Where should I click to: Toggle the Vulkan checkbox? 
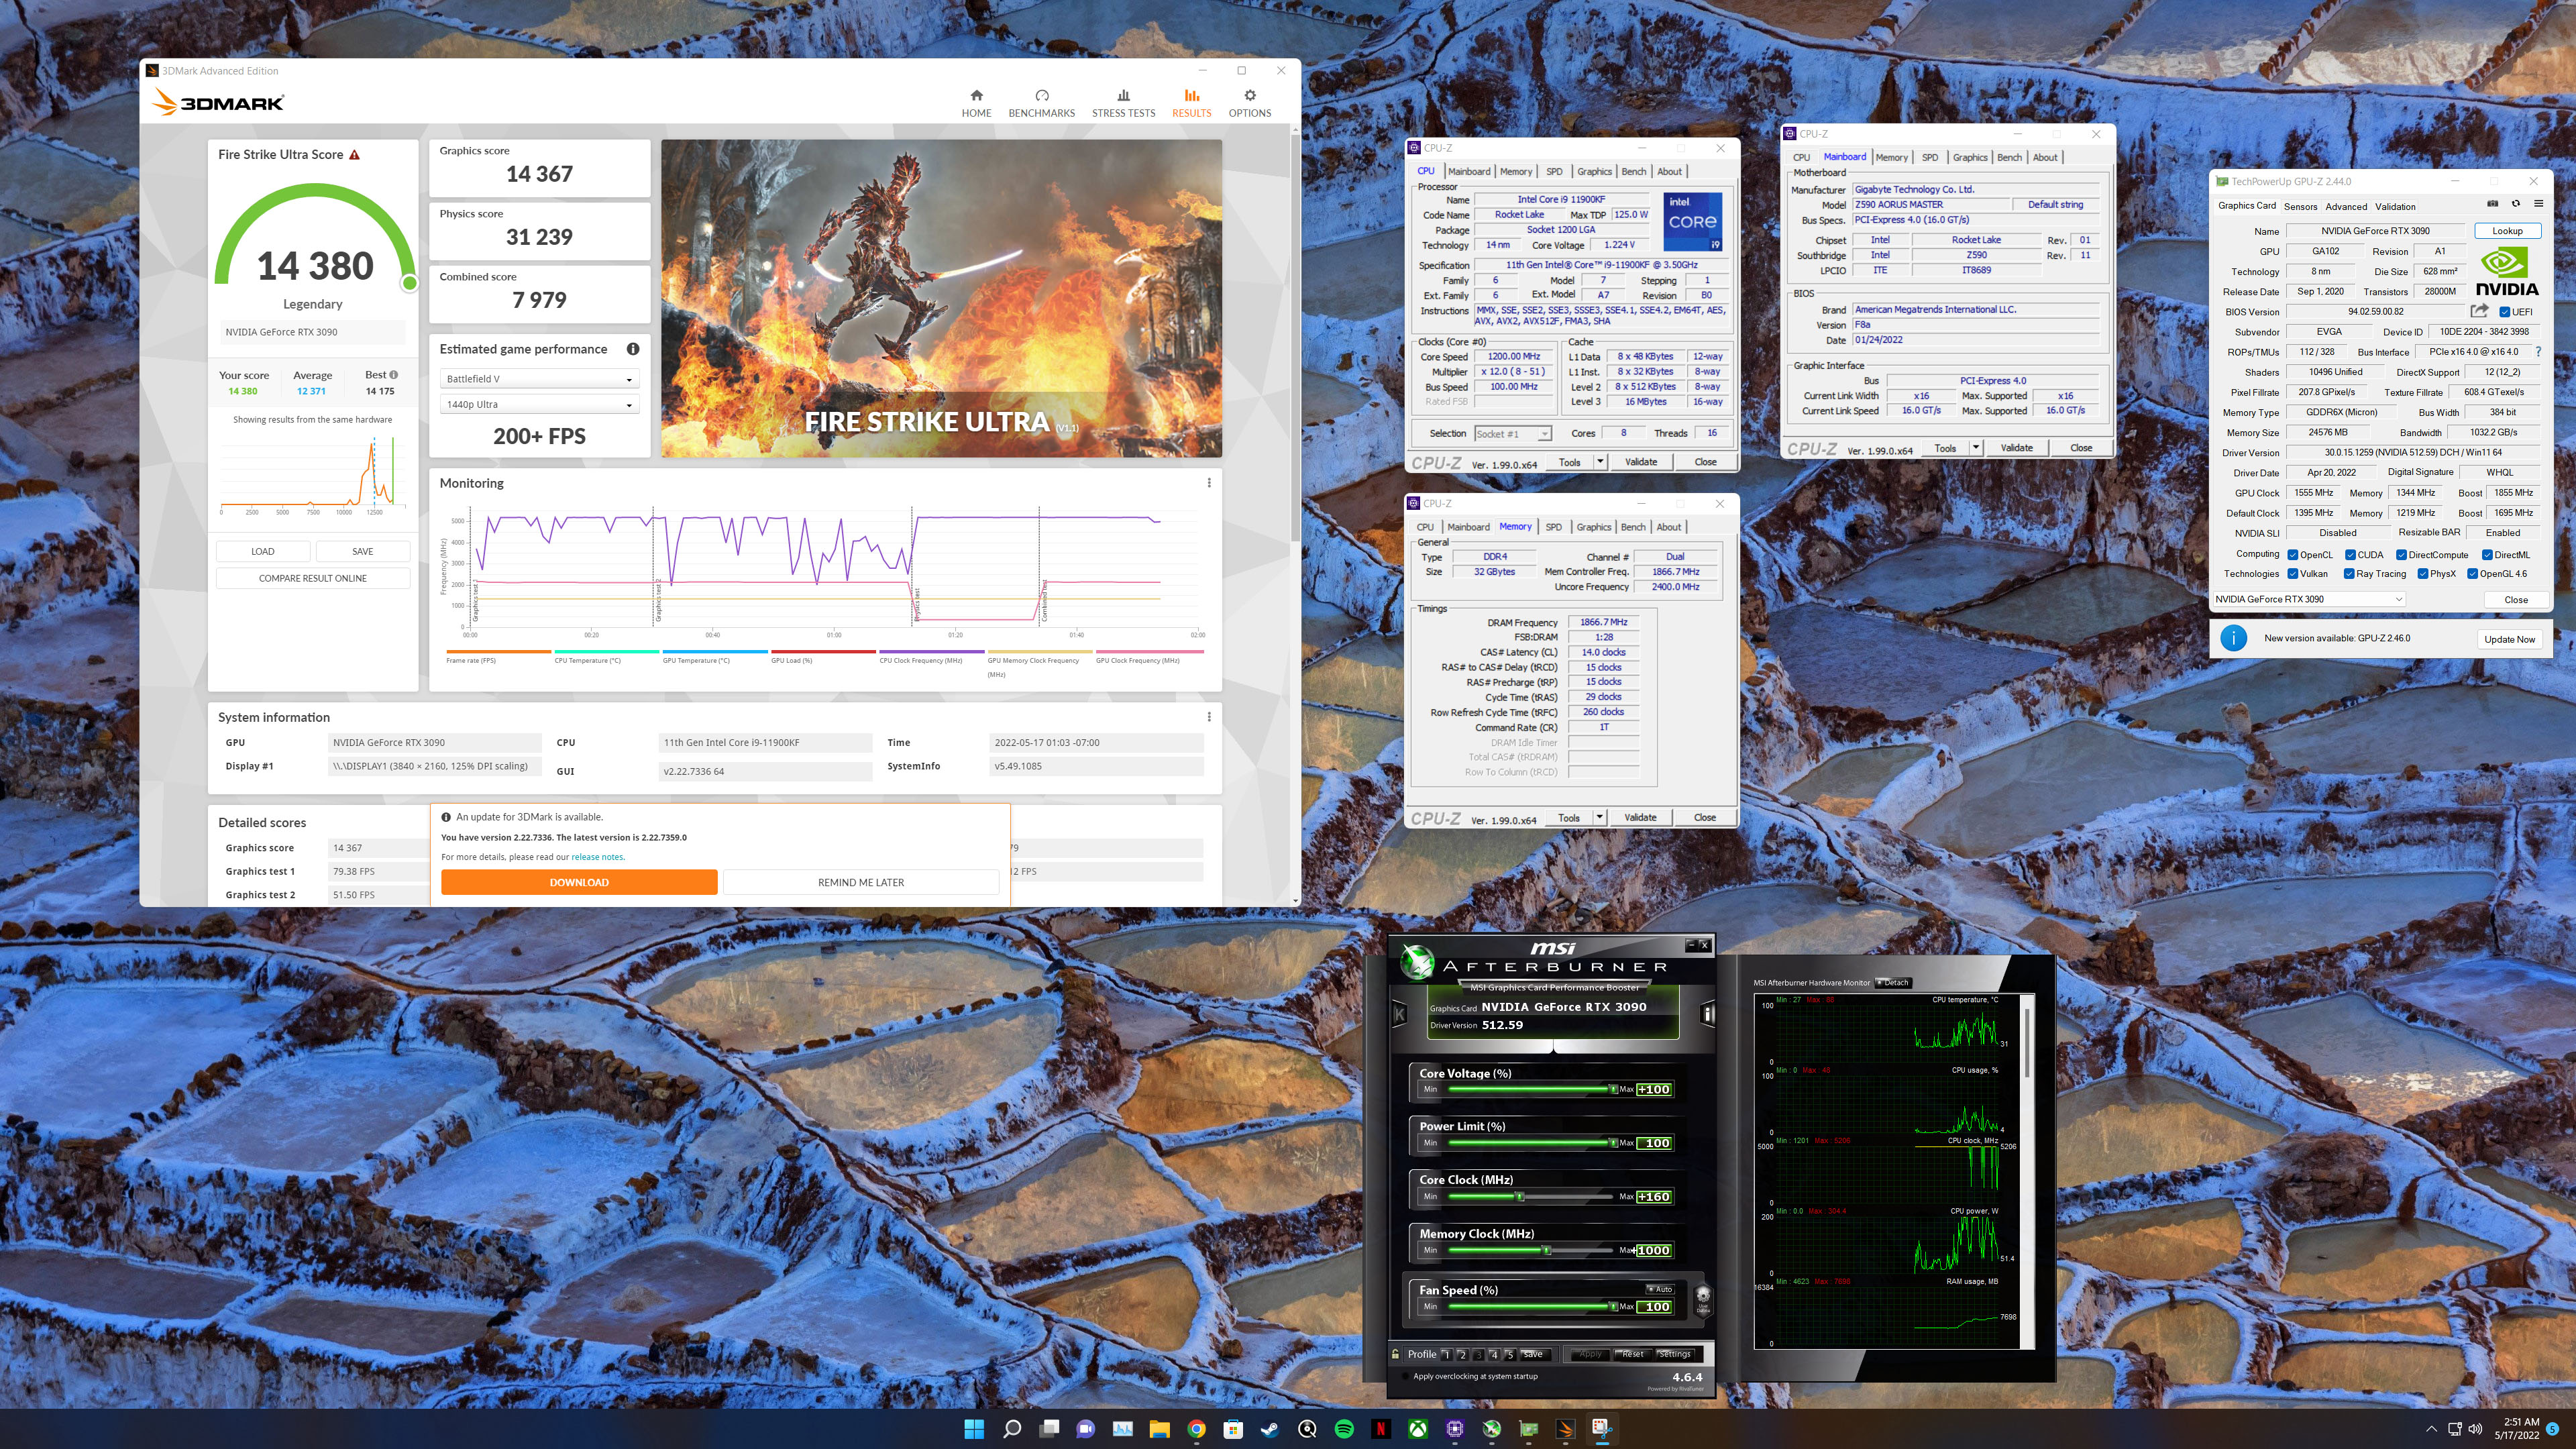tap(2293, 574)
